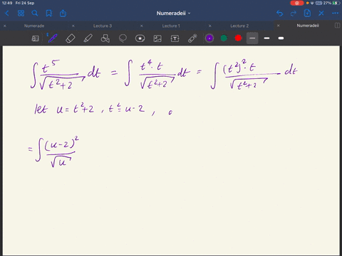Toggle the split view icon
342x256 pixels.
(337, 26)
